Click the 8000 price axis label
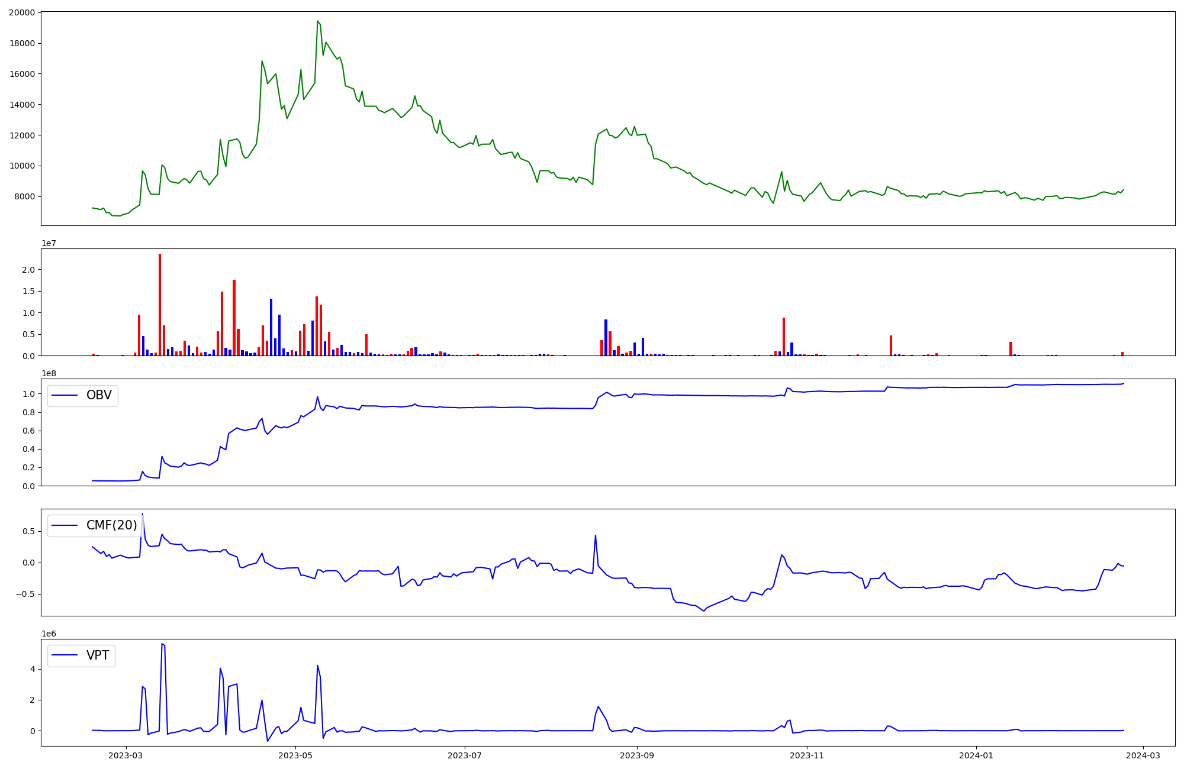This screenshot has width=1184, height=769. coord(24,196)
